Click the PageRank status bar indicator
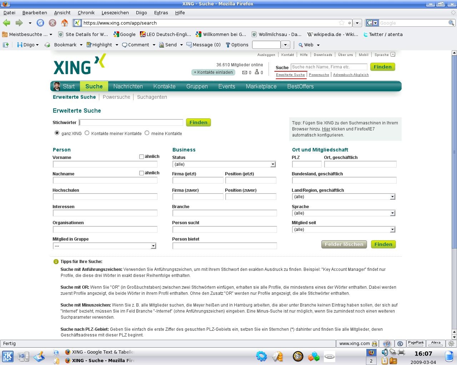Viewport: 457px width, 365px height. coord(416,344)
